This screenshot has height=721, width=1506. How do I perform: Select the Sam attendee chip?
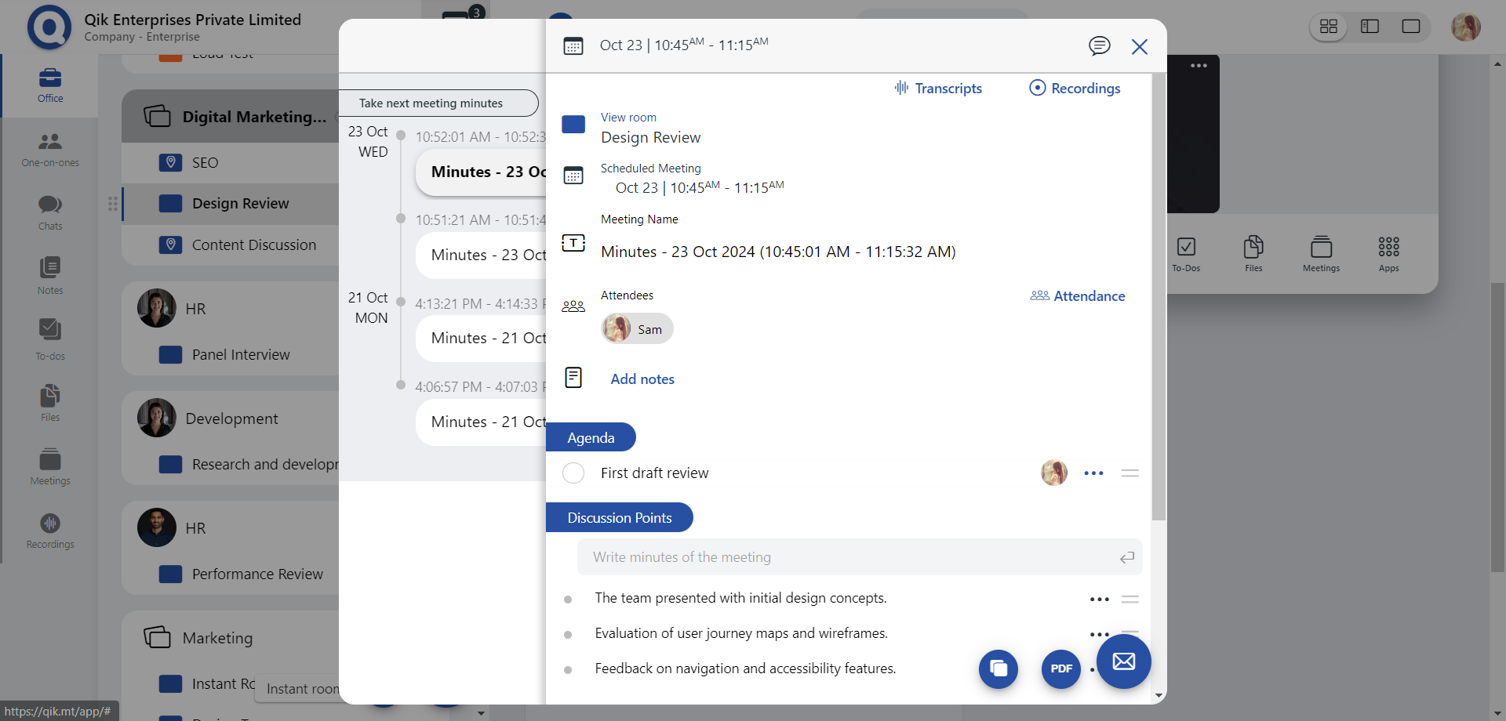click(x=637, y=329)
